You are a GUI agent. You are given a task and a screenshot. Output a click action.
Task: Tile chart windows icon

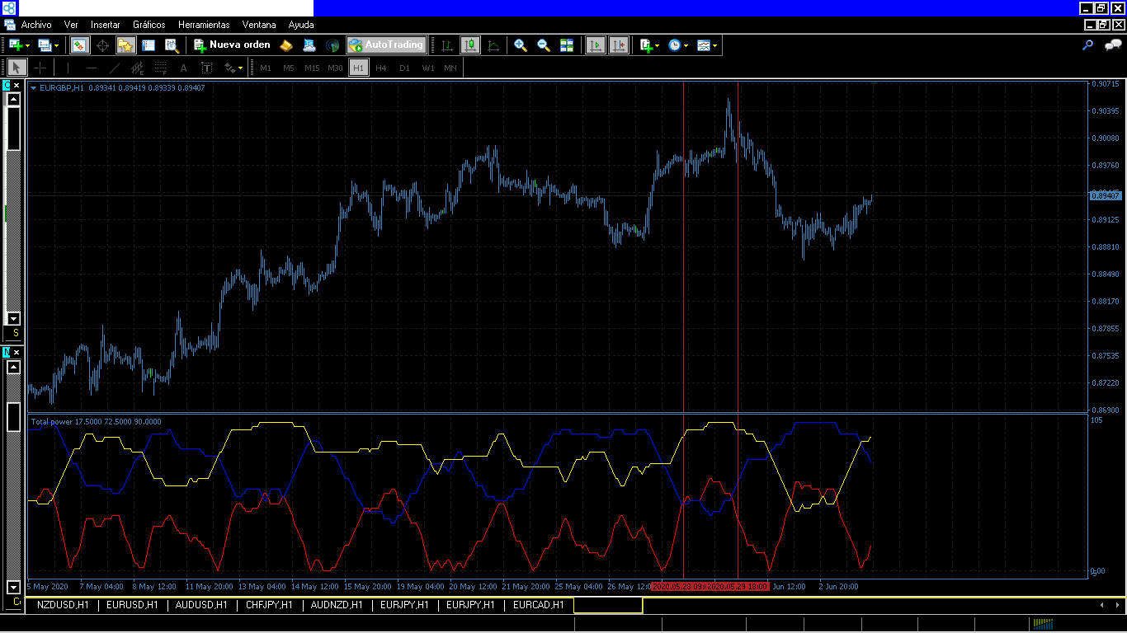[567, 45]
